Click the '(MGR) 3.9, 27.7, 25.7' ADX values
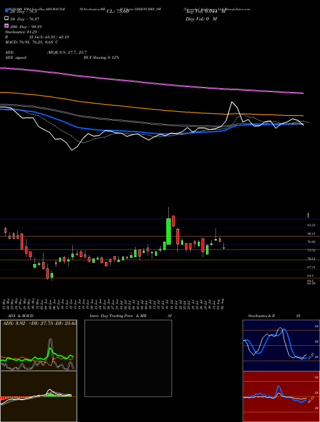This screenshot has width=320, height=422. click(x=67, y=52)
